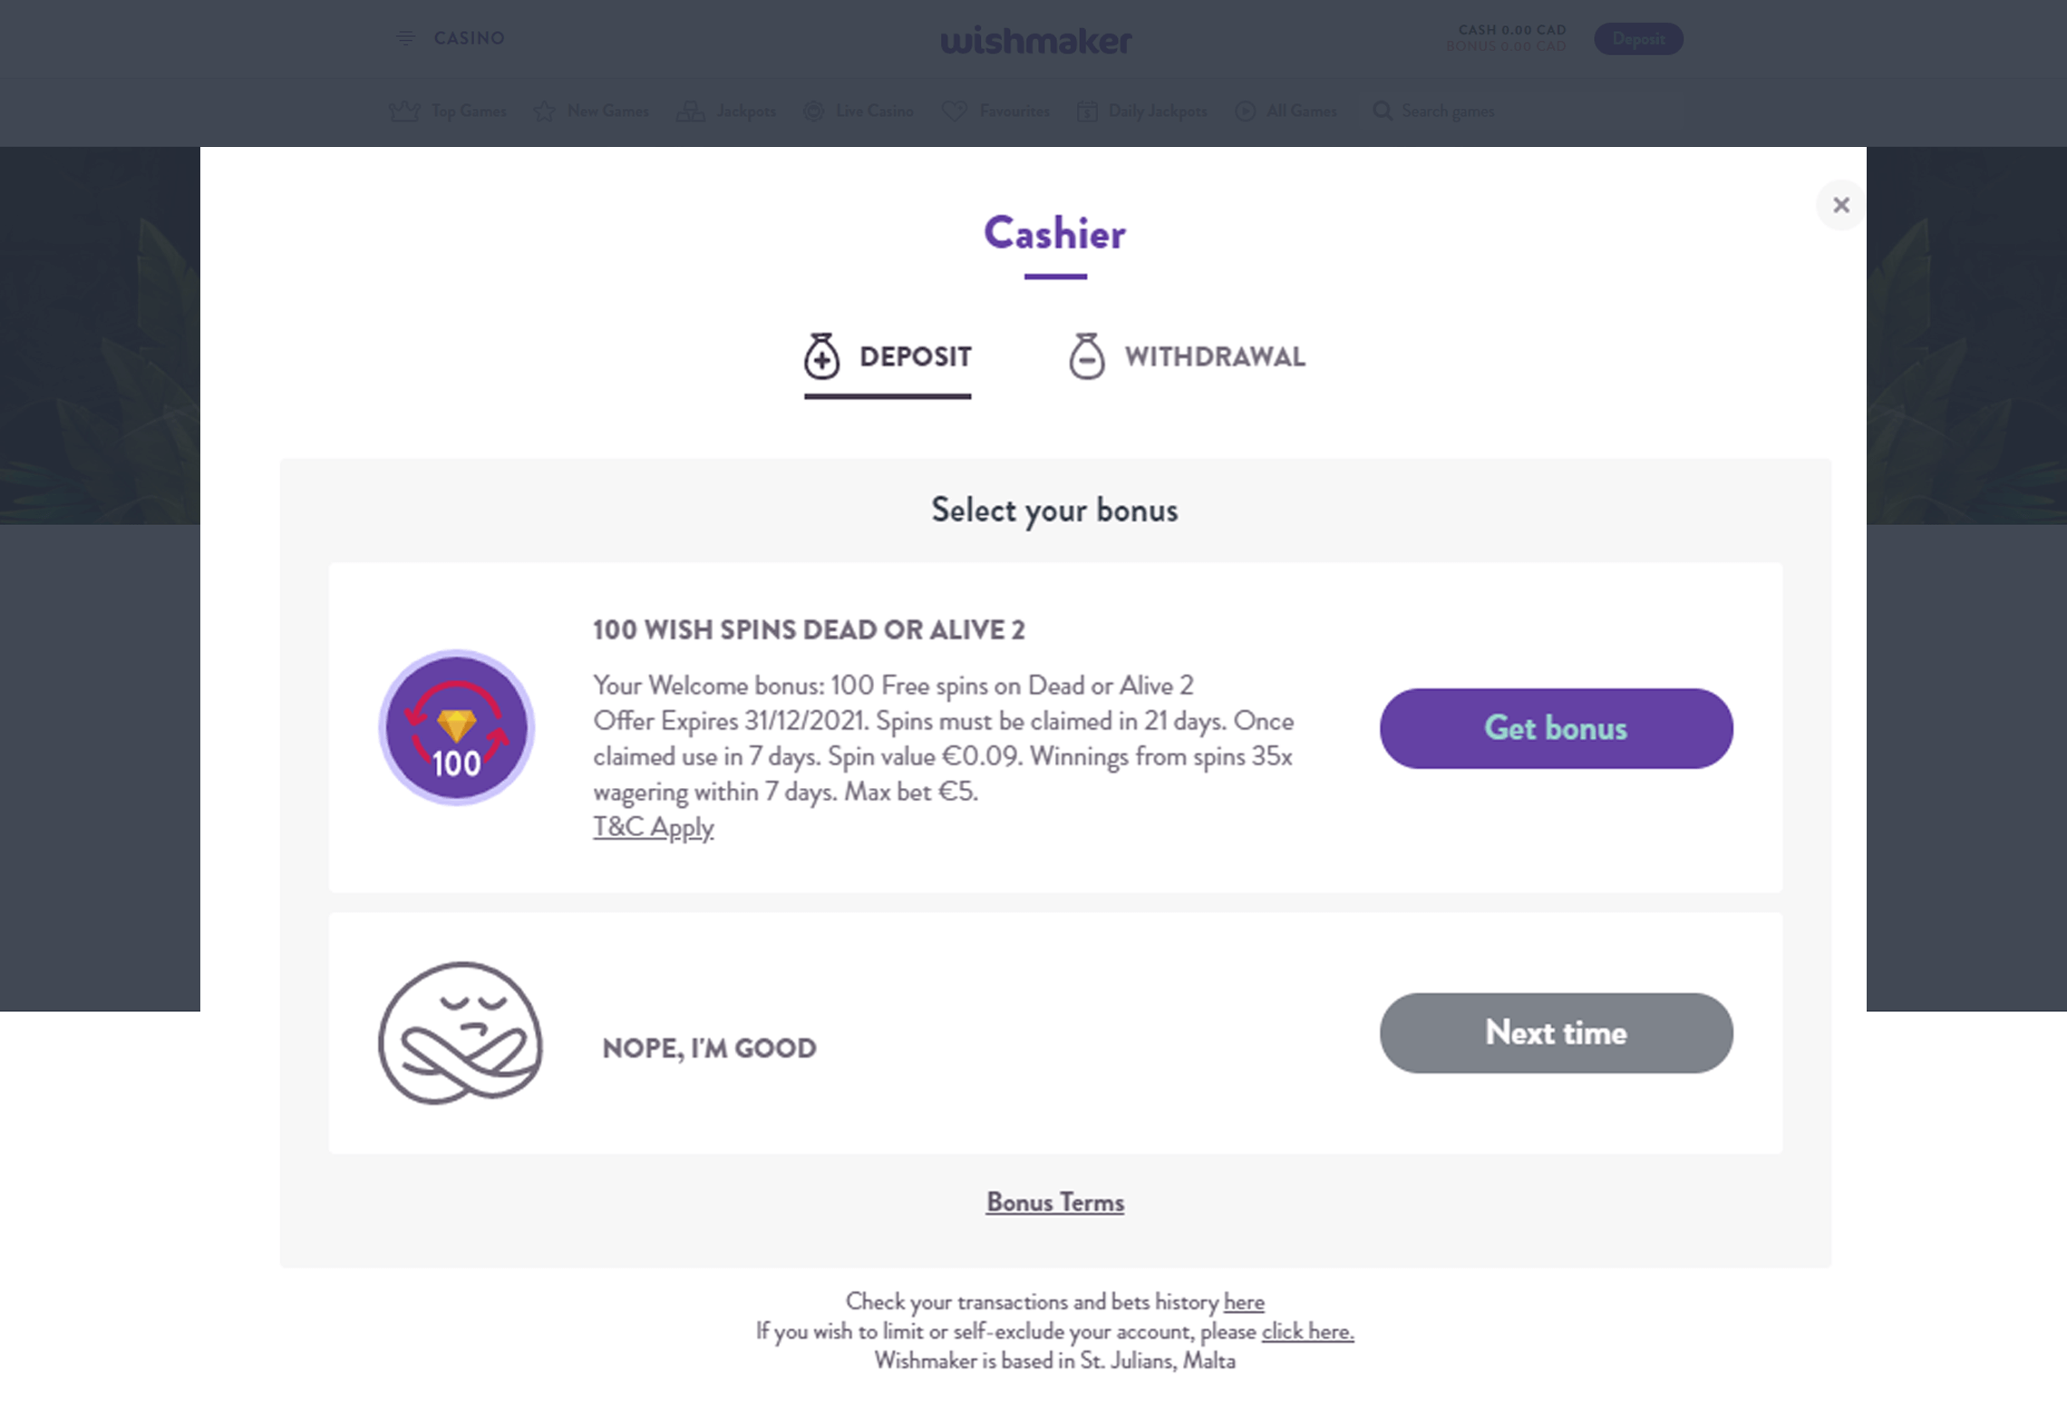Click the search magnifier icon
Screen dimensions: 2067x1421
coord(1382,111)
